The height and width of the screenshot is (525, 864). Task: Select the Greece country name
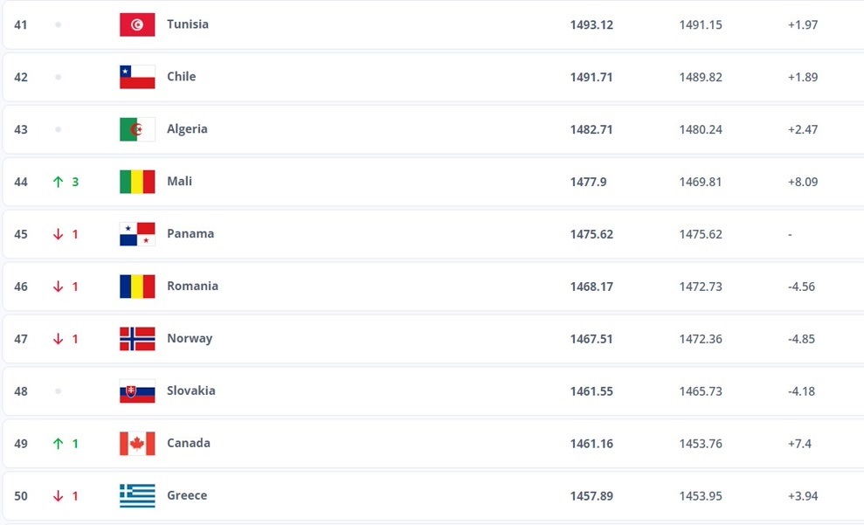point(187,496)
